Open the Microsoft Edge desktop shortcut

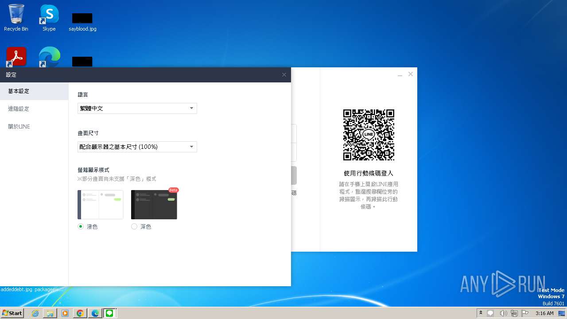[49, 57]
